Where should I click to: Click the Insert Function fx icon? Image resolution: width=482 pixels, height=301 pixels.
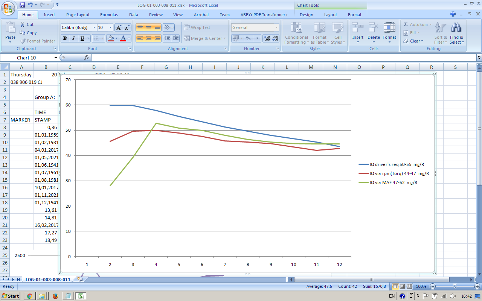click(86, 58)
